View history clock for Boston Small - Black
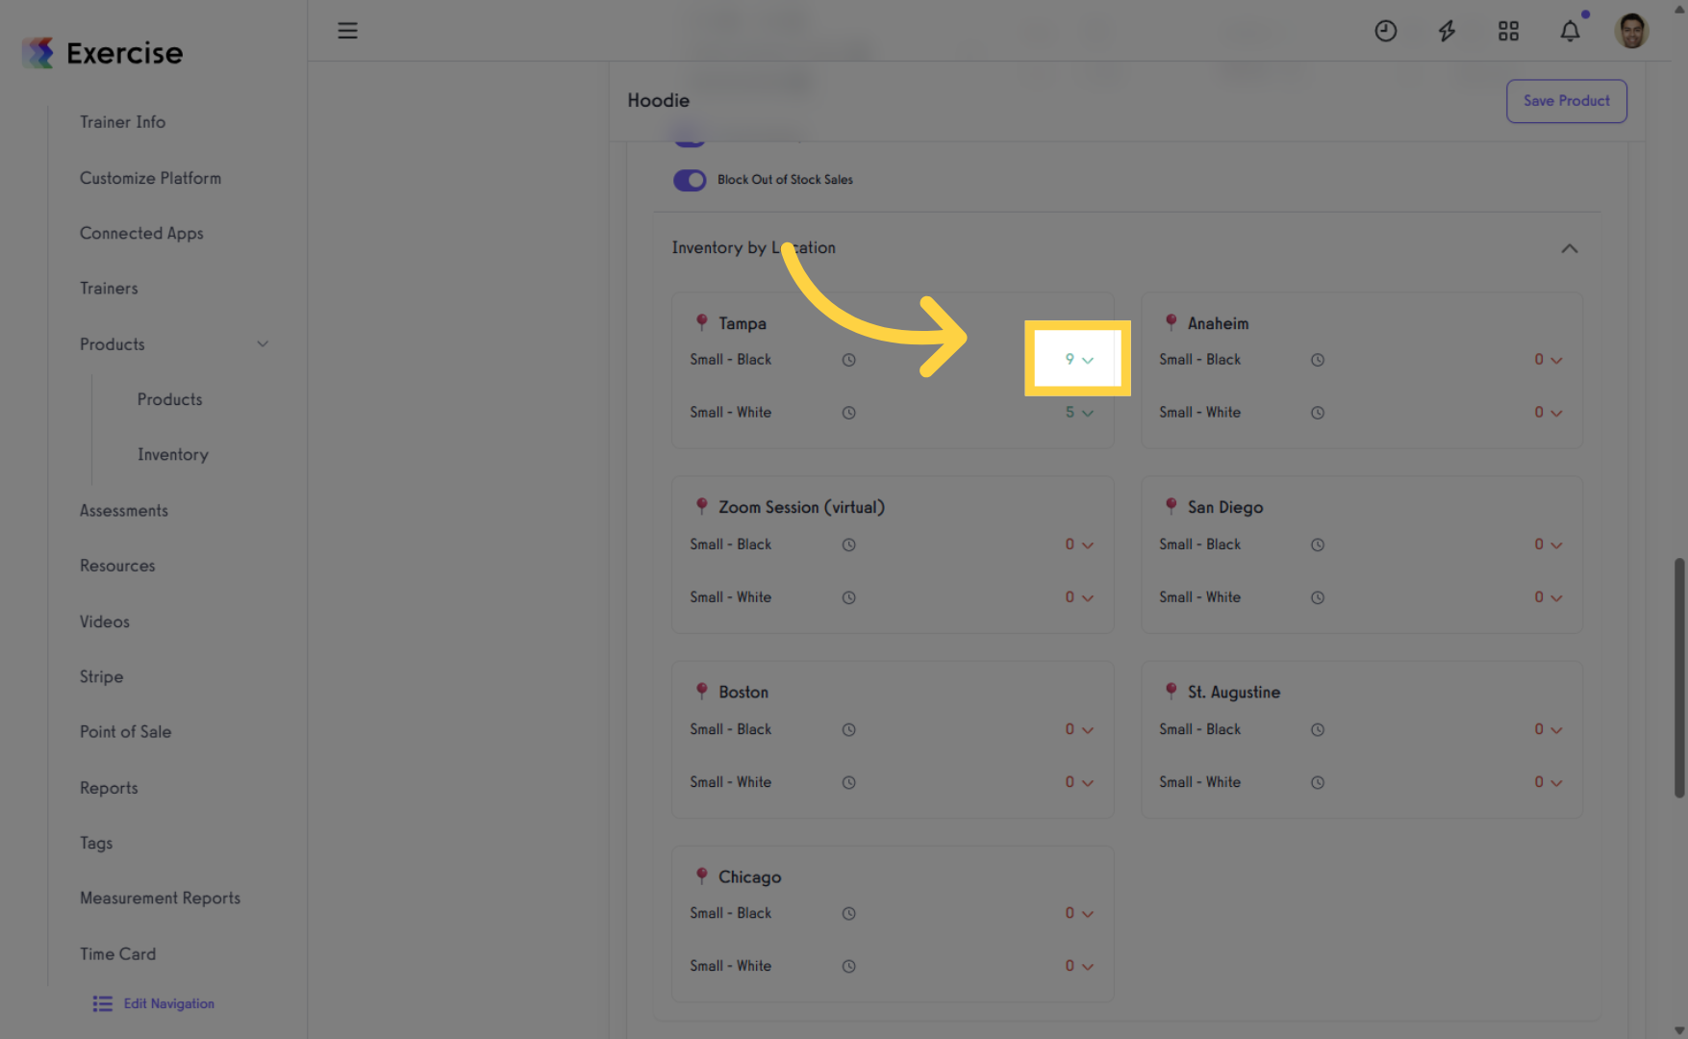The width and height of the screenshot is (1688, 1039). [x=848, y=729]
